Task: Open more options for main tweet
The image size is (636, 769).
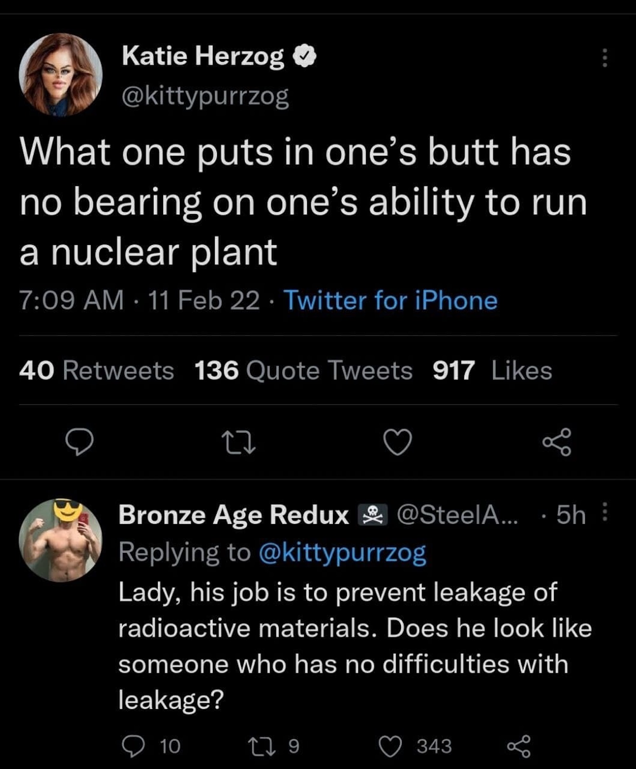Action: point(605,58)
